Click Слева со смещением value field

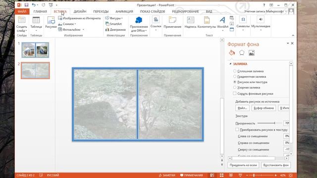(x=286, y=136)
